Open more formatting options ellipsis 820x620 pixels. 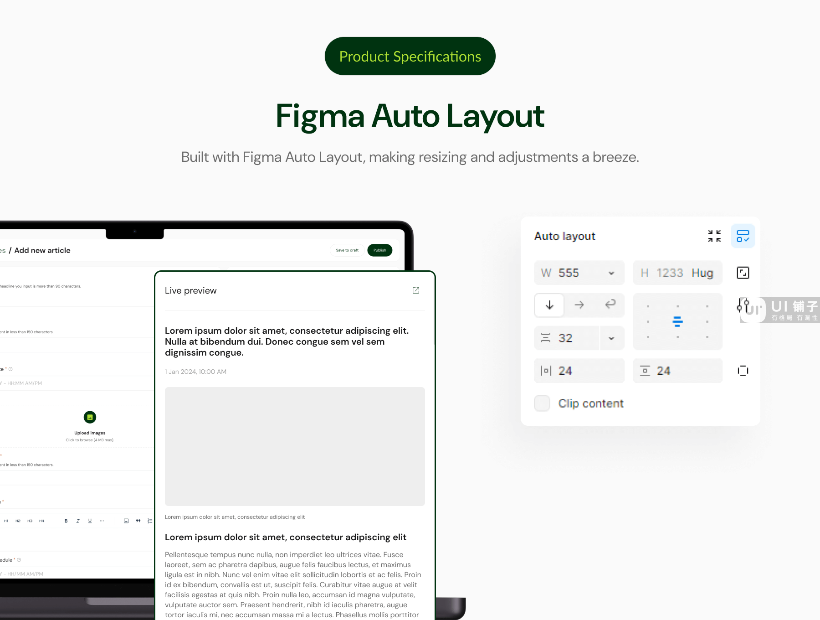pos(102,521)
